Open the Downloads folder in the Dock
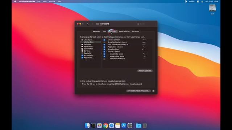Viewport: 232px width, 130px height. (138, 126)
